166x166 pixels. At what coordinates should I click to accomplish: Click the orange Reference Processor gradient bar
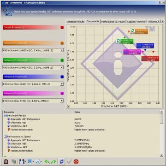(31, 43)
